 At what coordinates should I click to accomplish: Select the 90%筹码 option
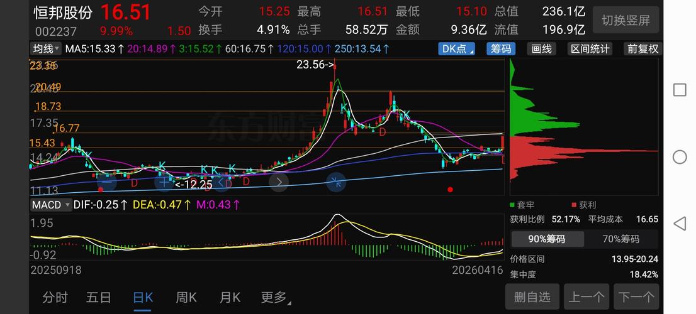pos(547,239)
